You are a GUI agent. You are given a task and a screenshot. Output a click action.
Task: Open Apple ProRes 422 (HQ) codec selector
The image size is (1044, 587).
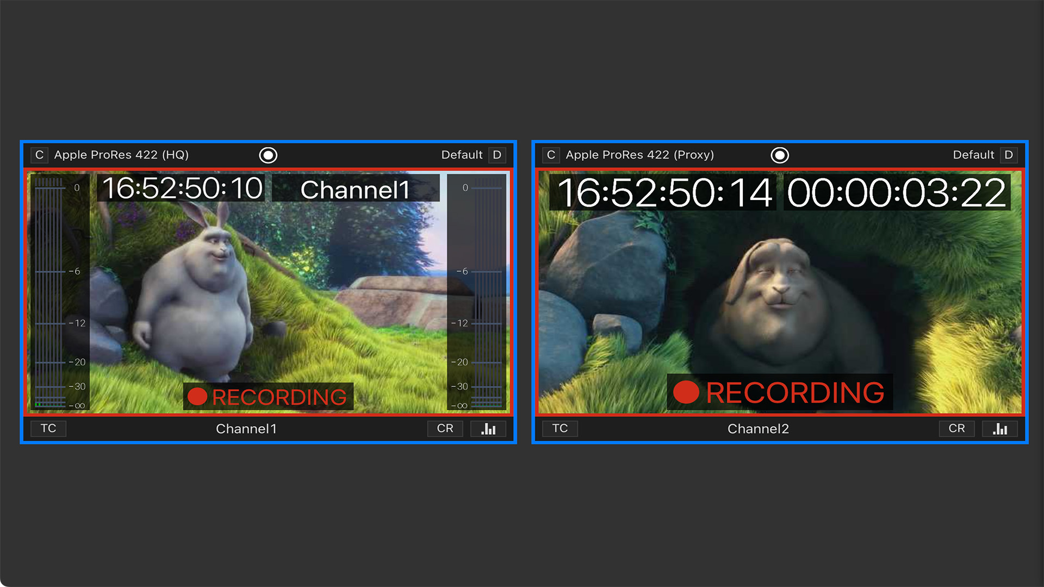click(x=121, y=155)
